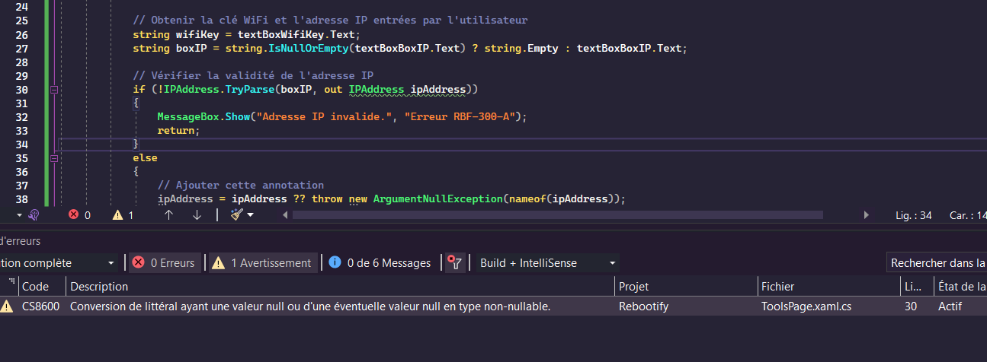Screen dimensions: 987x362
Task: Click the horizontal scrollbar left arrow
Action: (x=287, y=215)
